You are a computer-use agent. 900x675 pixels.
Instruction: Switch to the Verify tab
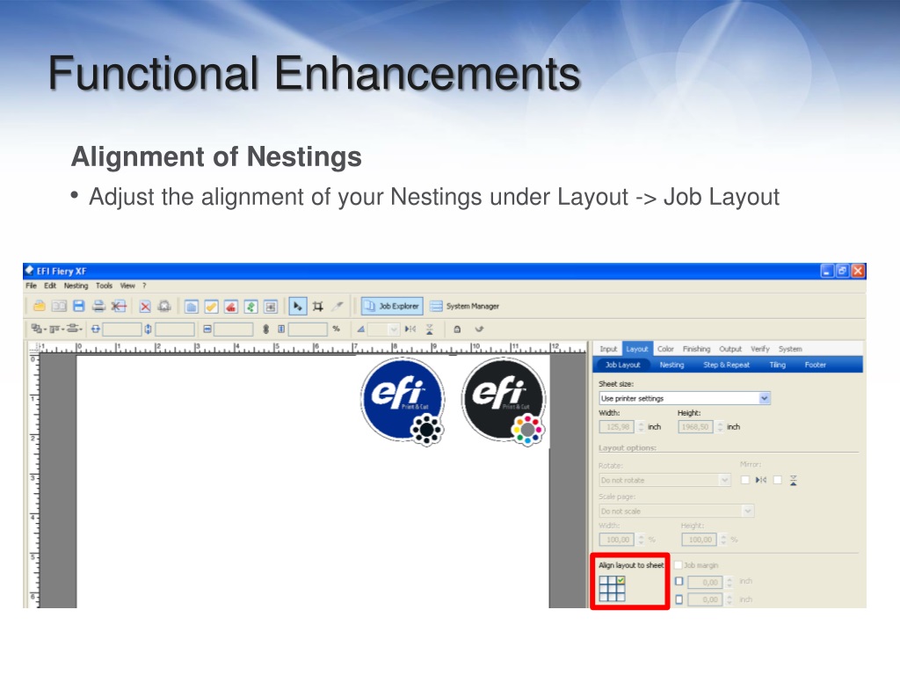[x=760, y=348]
